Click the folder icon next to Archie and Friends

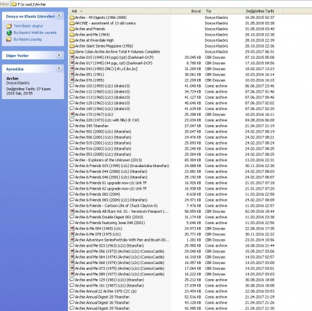tap(72, 29)
